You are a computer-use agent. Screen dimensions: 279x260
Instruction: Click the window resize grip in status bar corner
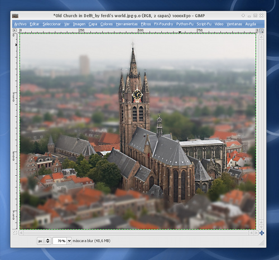click(x=262, y=243)
